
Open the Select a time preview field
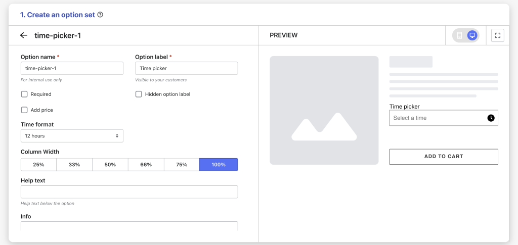444,118
